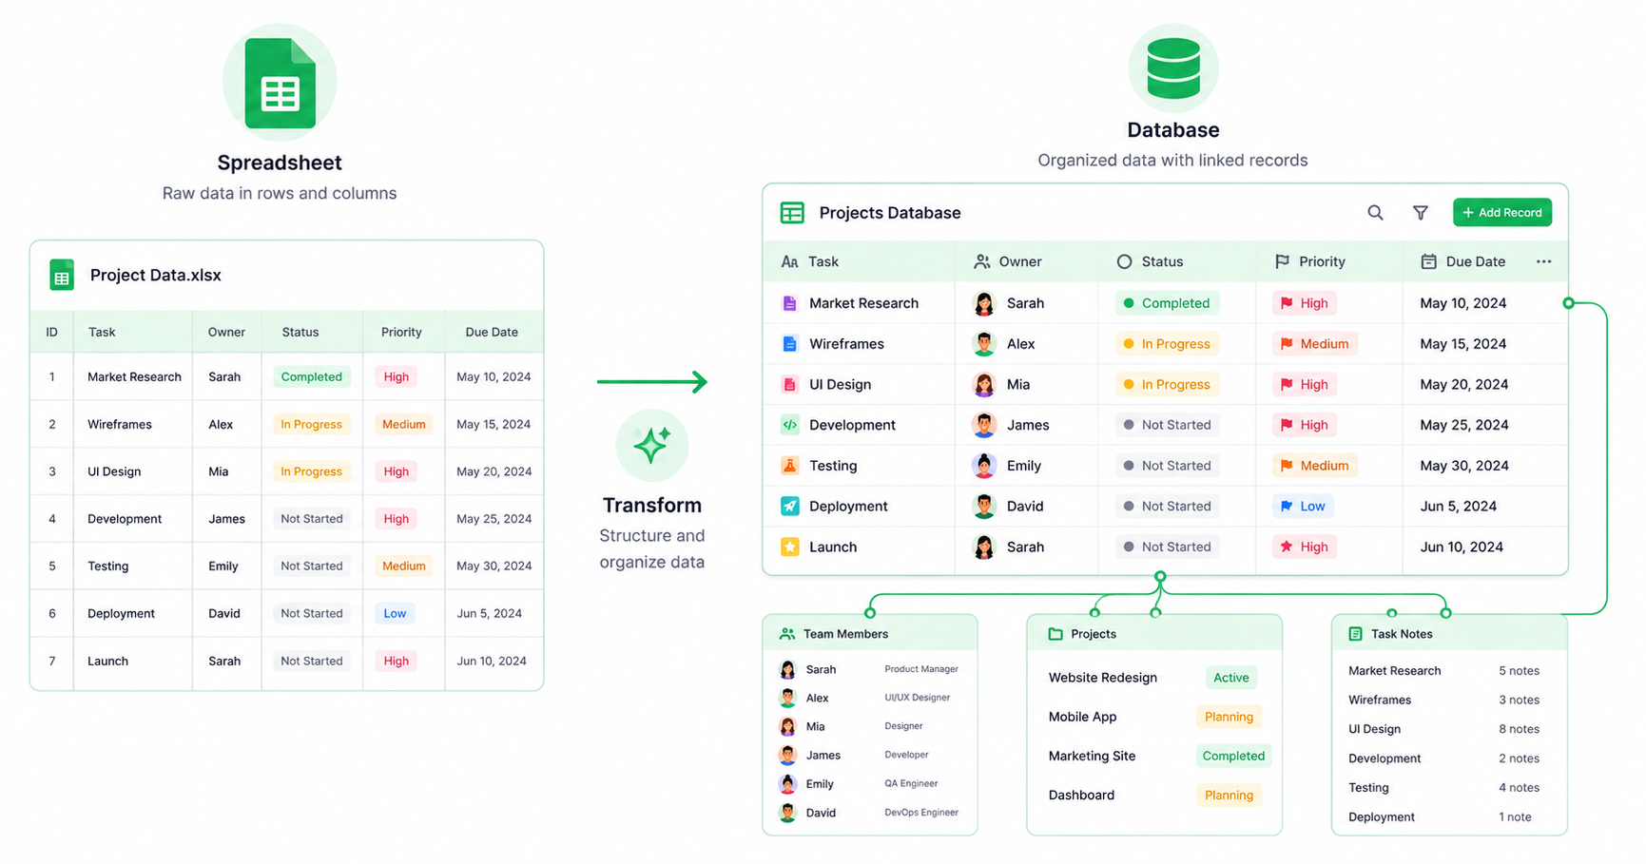Click owner 'Emily' in the spreadsheet
Viewport: 1646px width, 864px height.
[223, 566]
